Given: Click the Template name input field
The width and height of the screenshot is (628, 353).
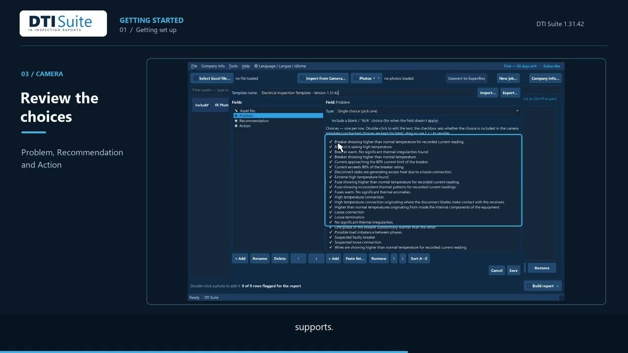Looking at the screenshot, I should pyautogui.click(x=367, y=93).
